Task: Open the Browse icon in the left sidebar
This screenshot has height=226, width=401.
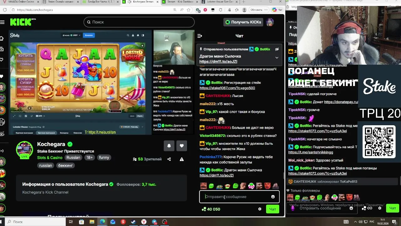Action: (x=2, y=49)
